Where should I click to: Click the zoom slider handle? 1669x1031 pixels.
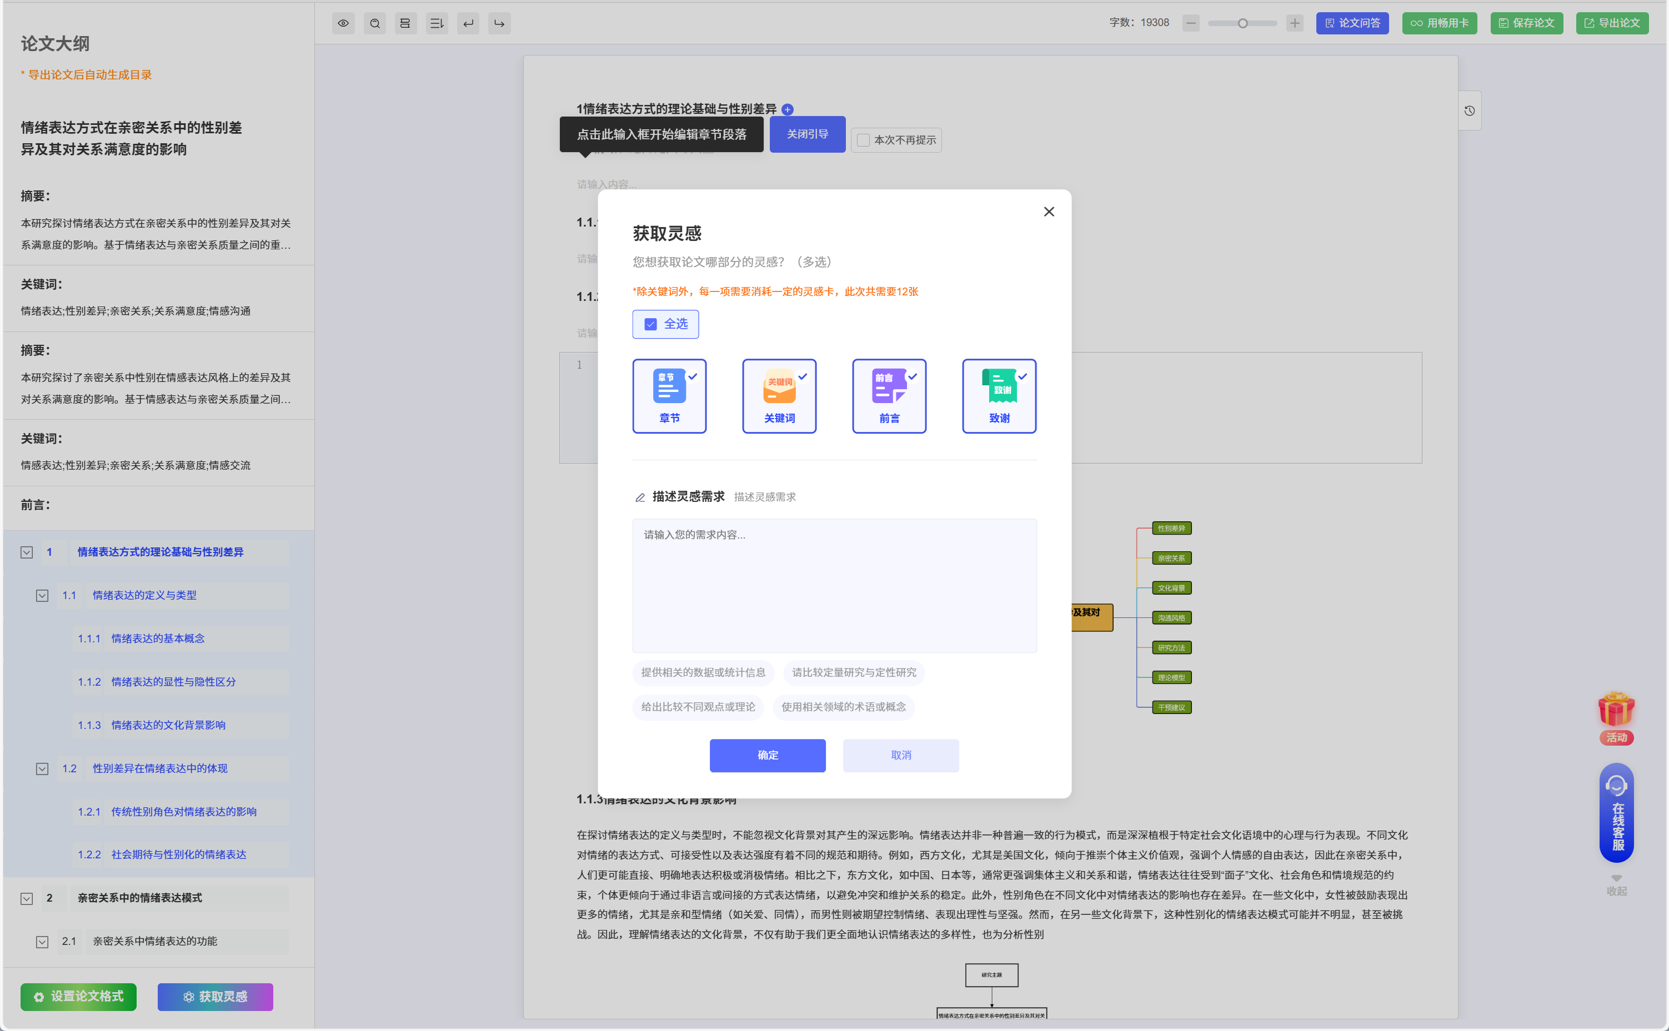coord(1242,23)
